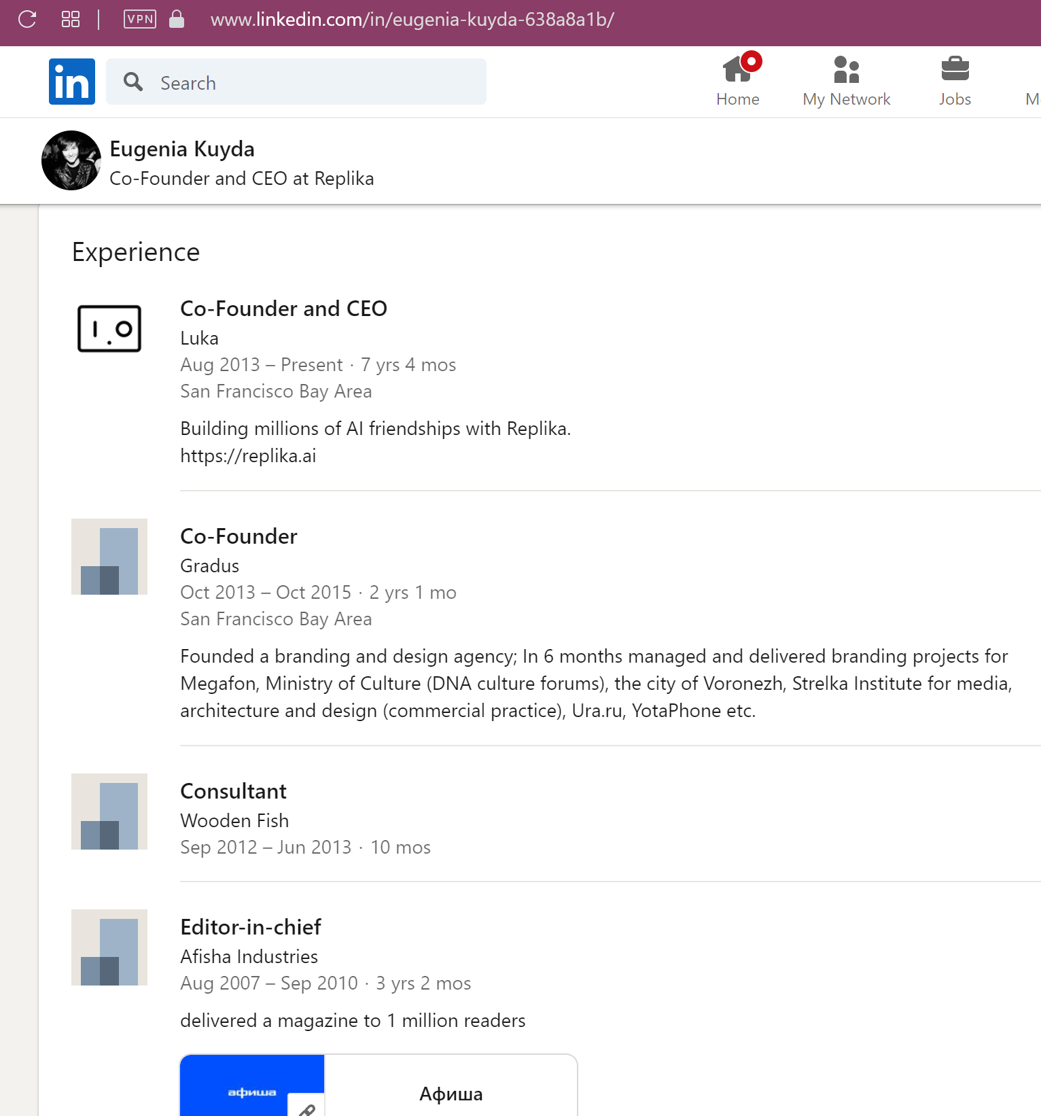
Task: Click the Wooden Fish company name
Action: point(234,820)
